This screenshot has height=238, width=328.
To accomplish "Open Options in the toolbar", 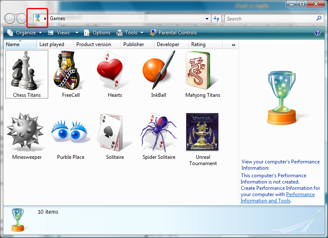I will click(97, 33).
